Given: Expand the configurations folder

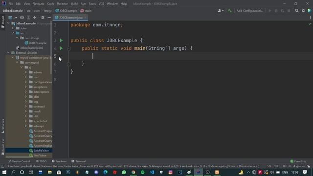Looking at the screenshot, I should tap(26, 82).
